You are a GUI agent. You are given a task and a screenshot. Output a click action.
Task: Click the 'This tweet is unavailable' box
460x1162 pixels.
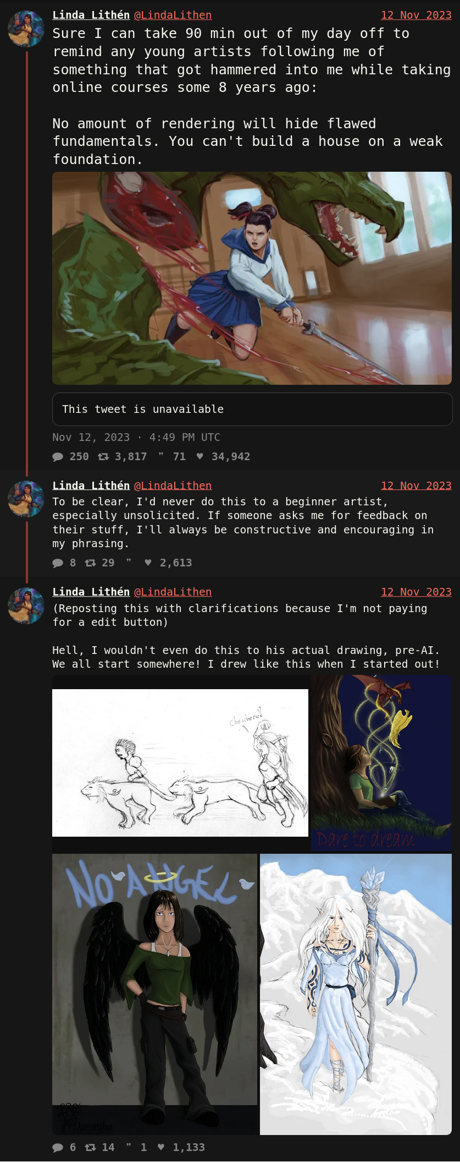coord(252,409)
